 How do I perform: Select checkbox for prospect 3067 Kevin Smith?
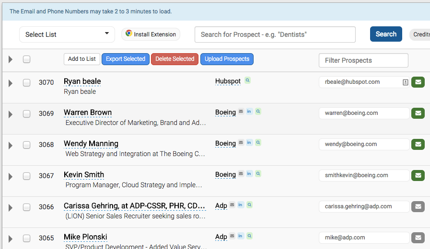(x=26, y=176)
